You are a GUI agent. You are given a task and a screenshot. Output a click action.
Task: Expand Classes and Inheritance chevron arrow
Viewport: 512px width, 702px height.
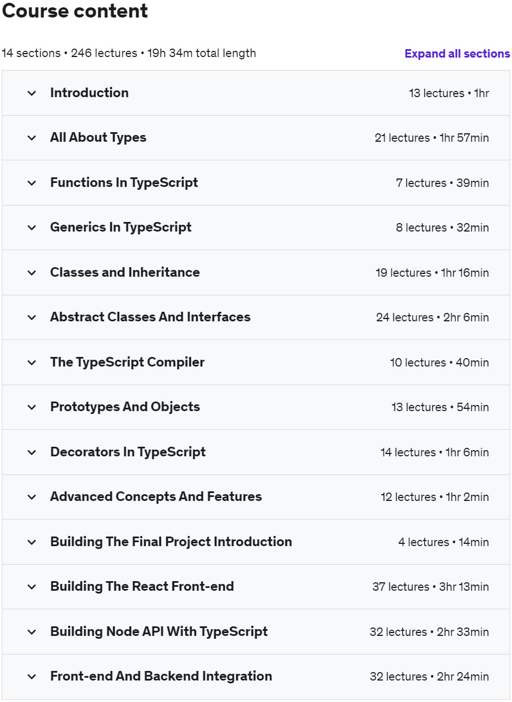click(x=32, y=273)
